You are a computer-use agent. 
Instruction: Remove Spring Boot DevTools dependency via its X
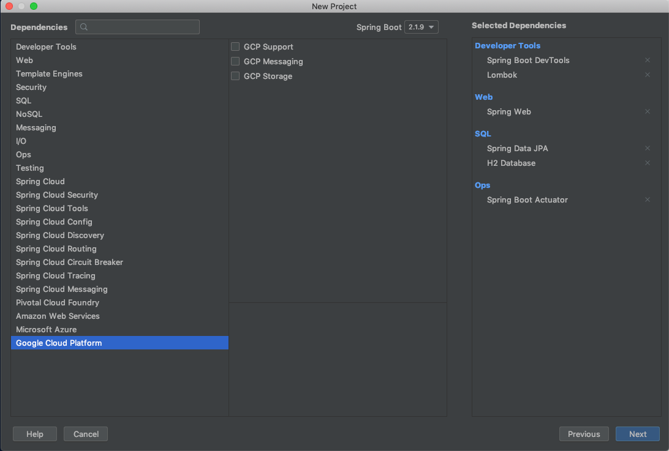647,60
